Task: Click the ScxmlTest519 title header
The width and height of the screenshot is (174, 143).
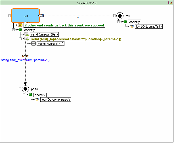Action: coord(87,2)
